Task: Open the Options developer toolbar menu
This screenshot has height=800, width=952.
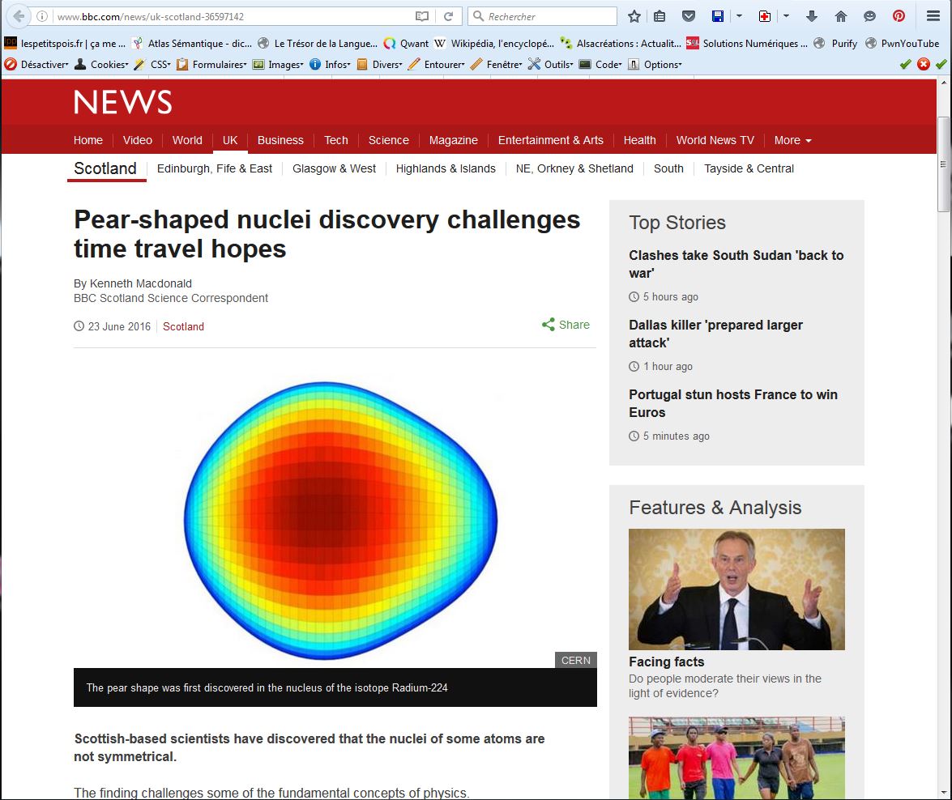Action: (655, 64)
